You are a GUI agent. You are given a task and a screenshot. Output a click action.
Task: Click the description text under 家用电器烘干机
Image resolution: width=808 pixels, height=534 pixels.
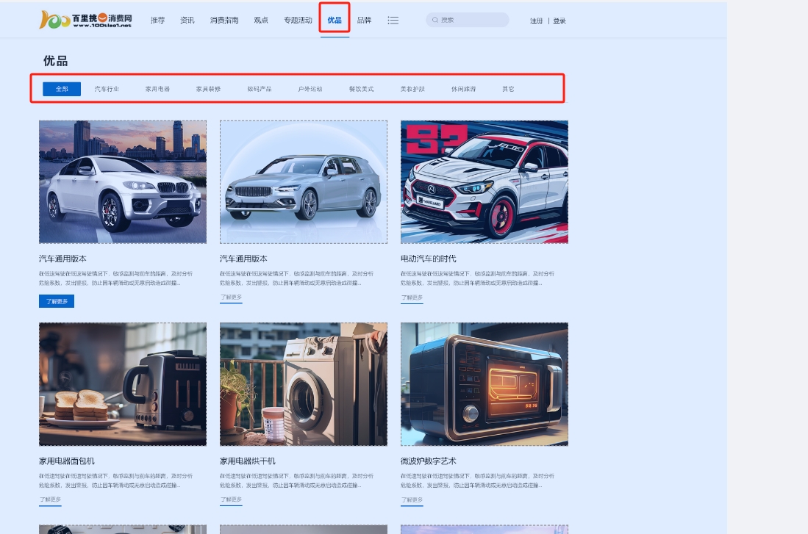click(297, 481)
